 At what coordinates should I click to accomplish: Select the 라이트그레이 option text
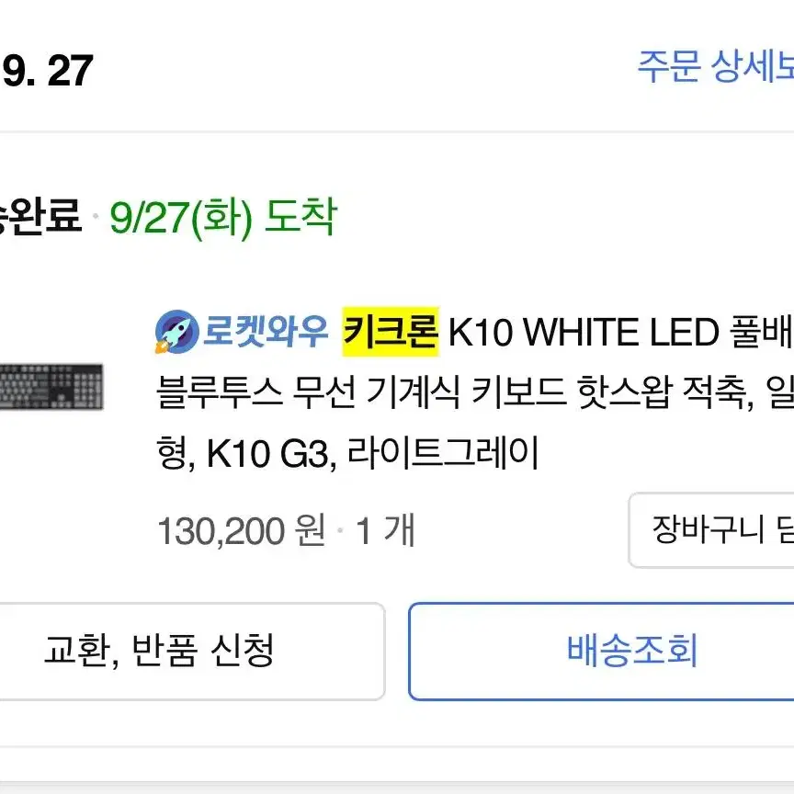pos(443,453)
